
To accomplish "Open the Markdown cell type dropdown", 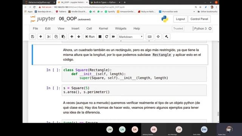I will click(x=131, y=37).
